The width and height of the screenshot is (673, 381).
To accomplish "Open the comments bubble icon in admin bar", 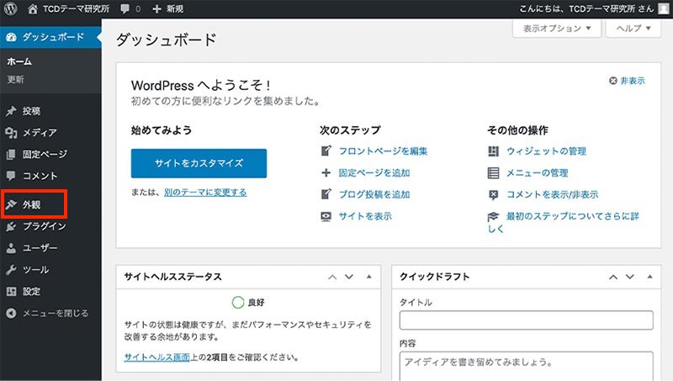I will tap(125, 8).
